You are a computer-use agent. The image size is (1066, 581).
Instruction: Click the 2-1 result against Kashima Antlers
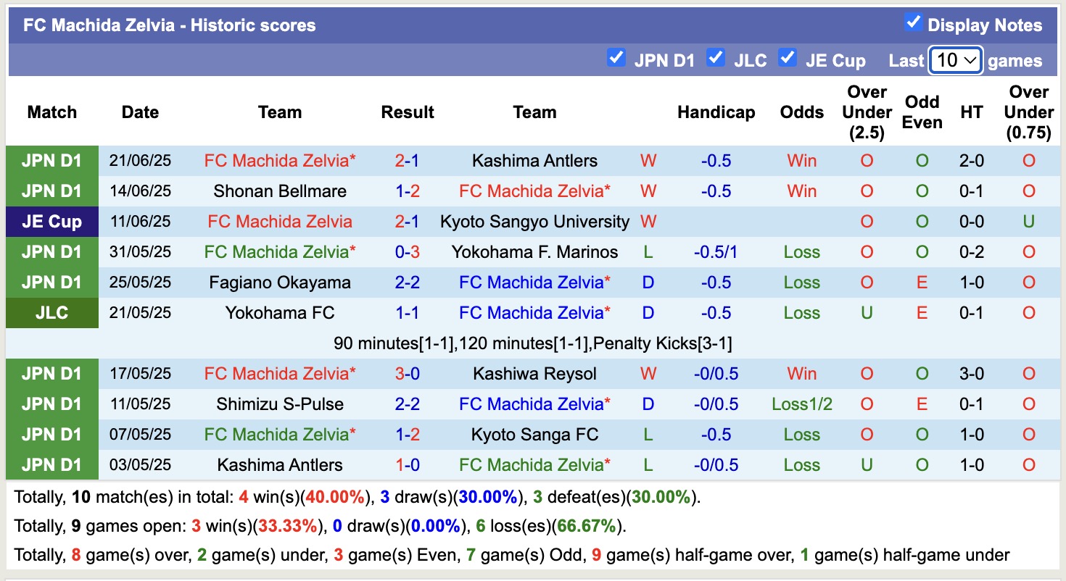point(408,161)
